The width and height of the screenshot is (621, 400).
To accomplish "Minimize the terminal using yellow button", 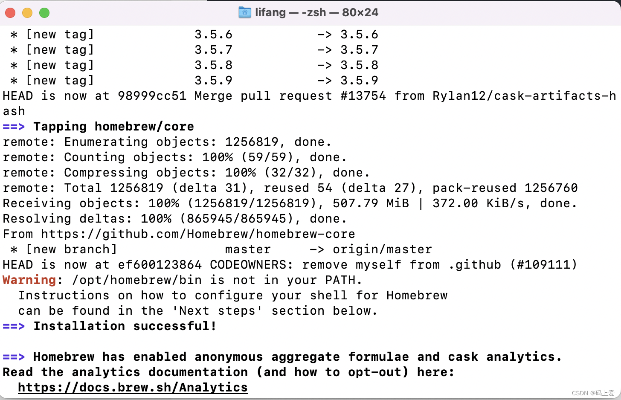I will (x=27, y=13).
